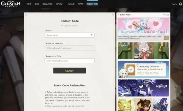The height and width of the screenshot is (111, 183).
Task: Click the About Code Redemption heading
Action: [70, 85]
